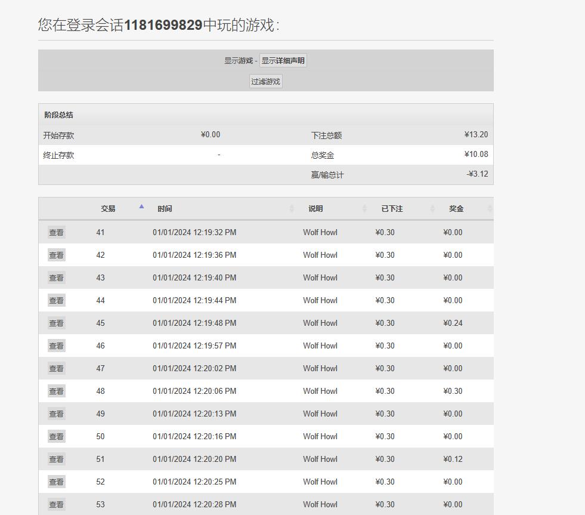Screen dimensions: 585x515
Task: Sort the table by 交易 column
Action: [108, 209]
